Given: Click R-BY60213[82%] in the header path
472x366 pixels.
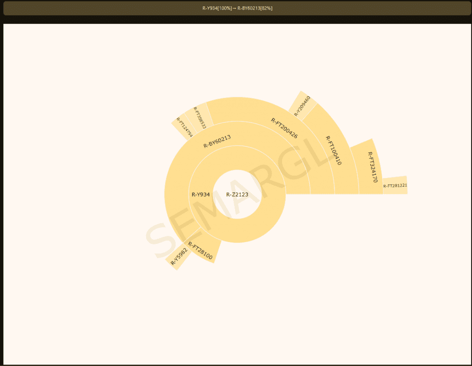Looking at the screenshot, I should (x=255, y=8).
